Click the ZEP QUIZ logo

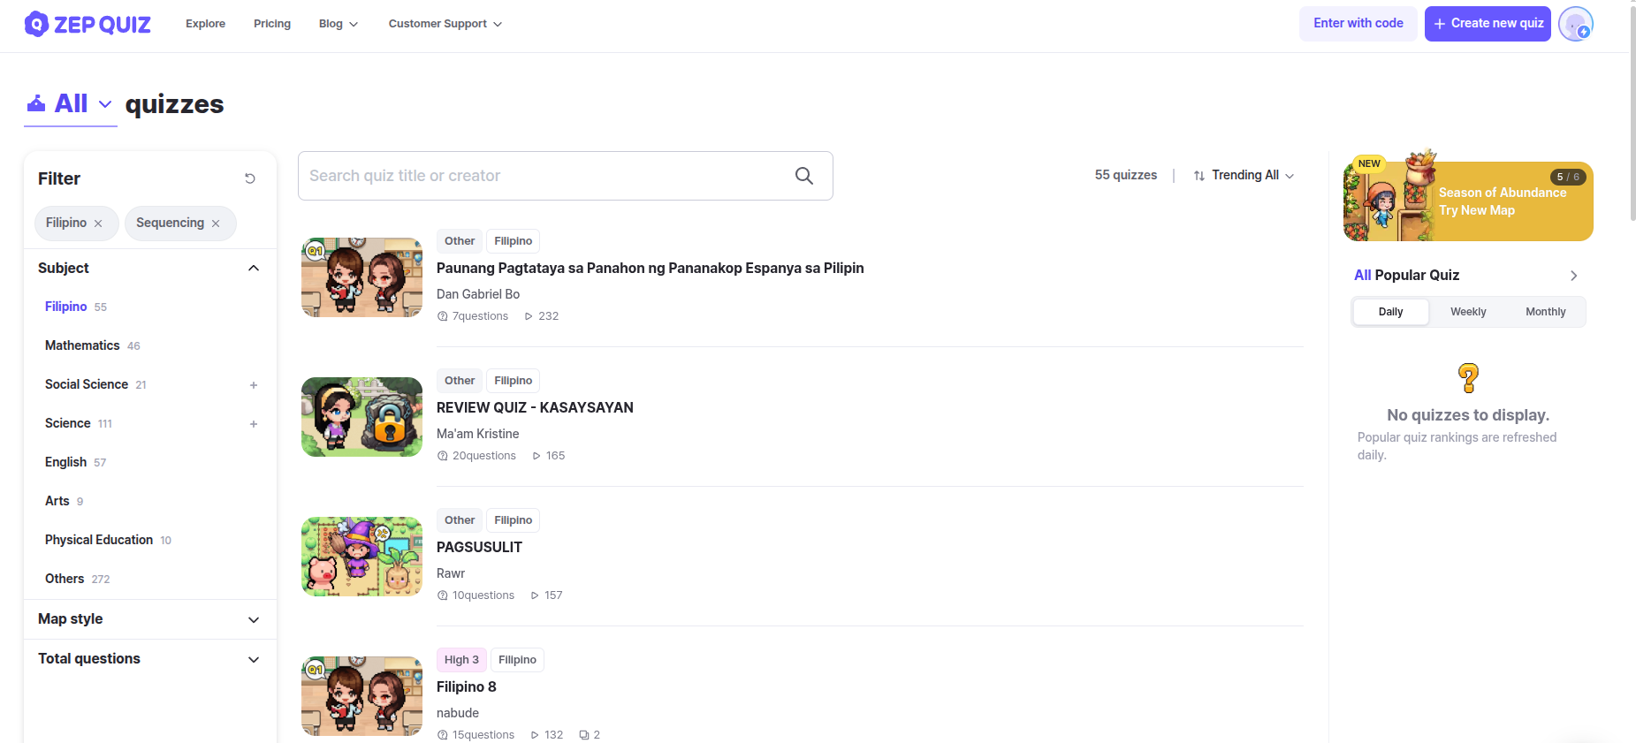point(88,24)
